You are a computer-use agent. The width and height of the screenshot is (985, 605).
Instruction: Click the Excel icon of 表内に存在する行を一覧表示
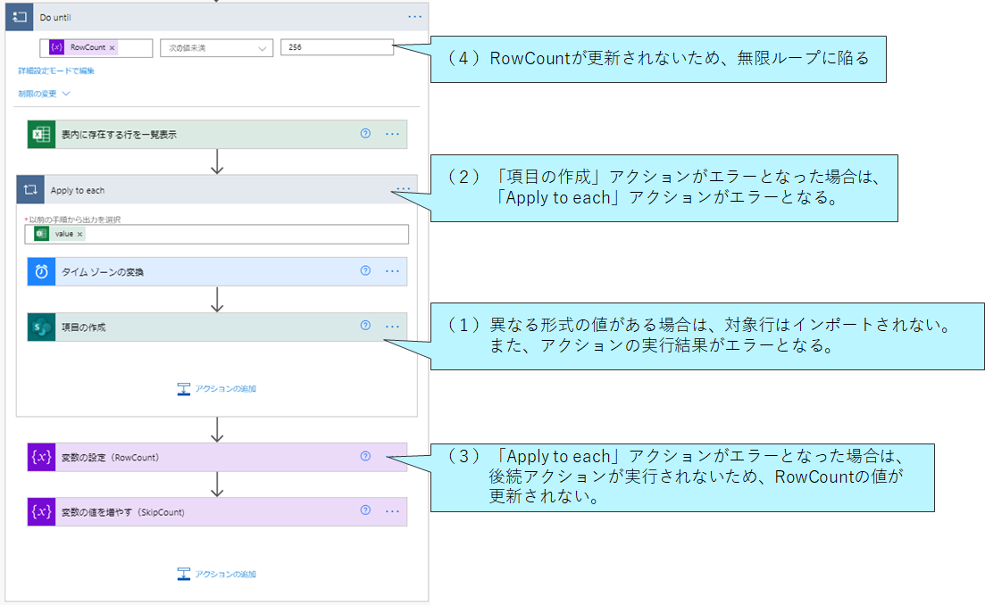pos(41,135)
